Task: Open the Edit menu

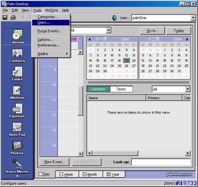Action: tap(15, 10)
